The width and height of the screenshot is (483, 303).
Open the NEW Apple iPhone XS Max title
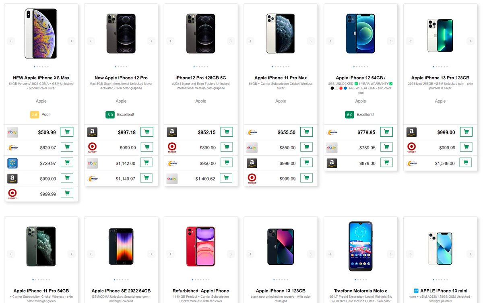pos(41,78)
